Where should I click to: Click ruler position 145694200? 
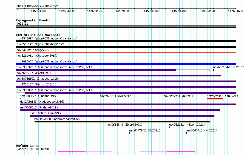(123, 11)
